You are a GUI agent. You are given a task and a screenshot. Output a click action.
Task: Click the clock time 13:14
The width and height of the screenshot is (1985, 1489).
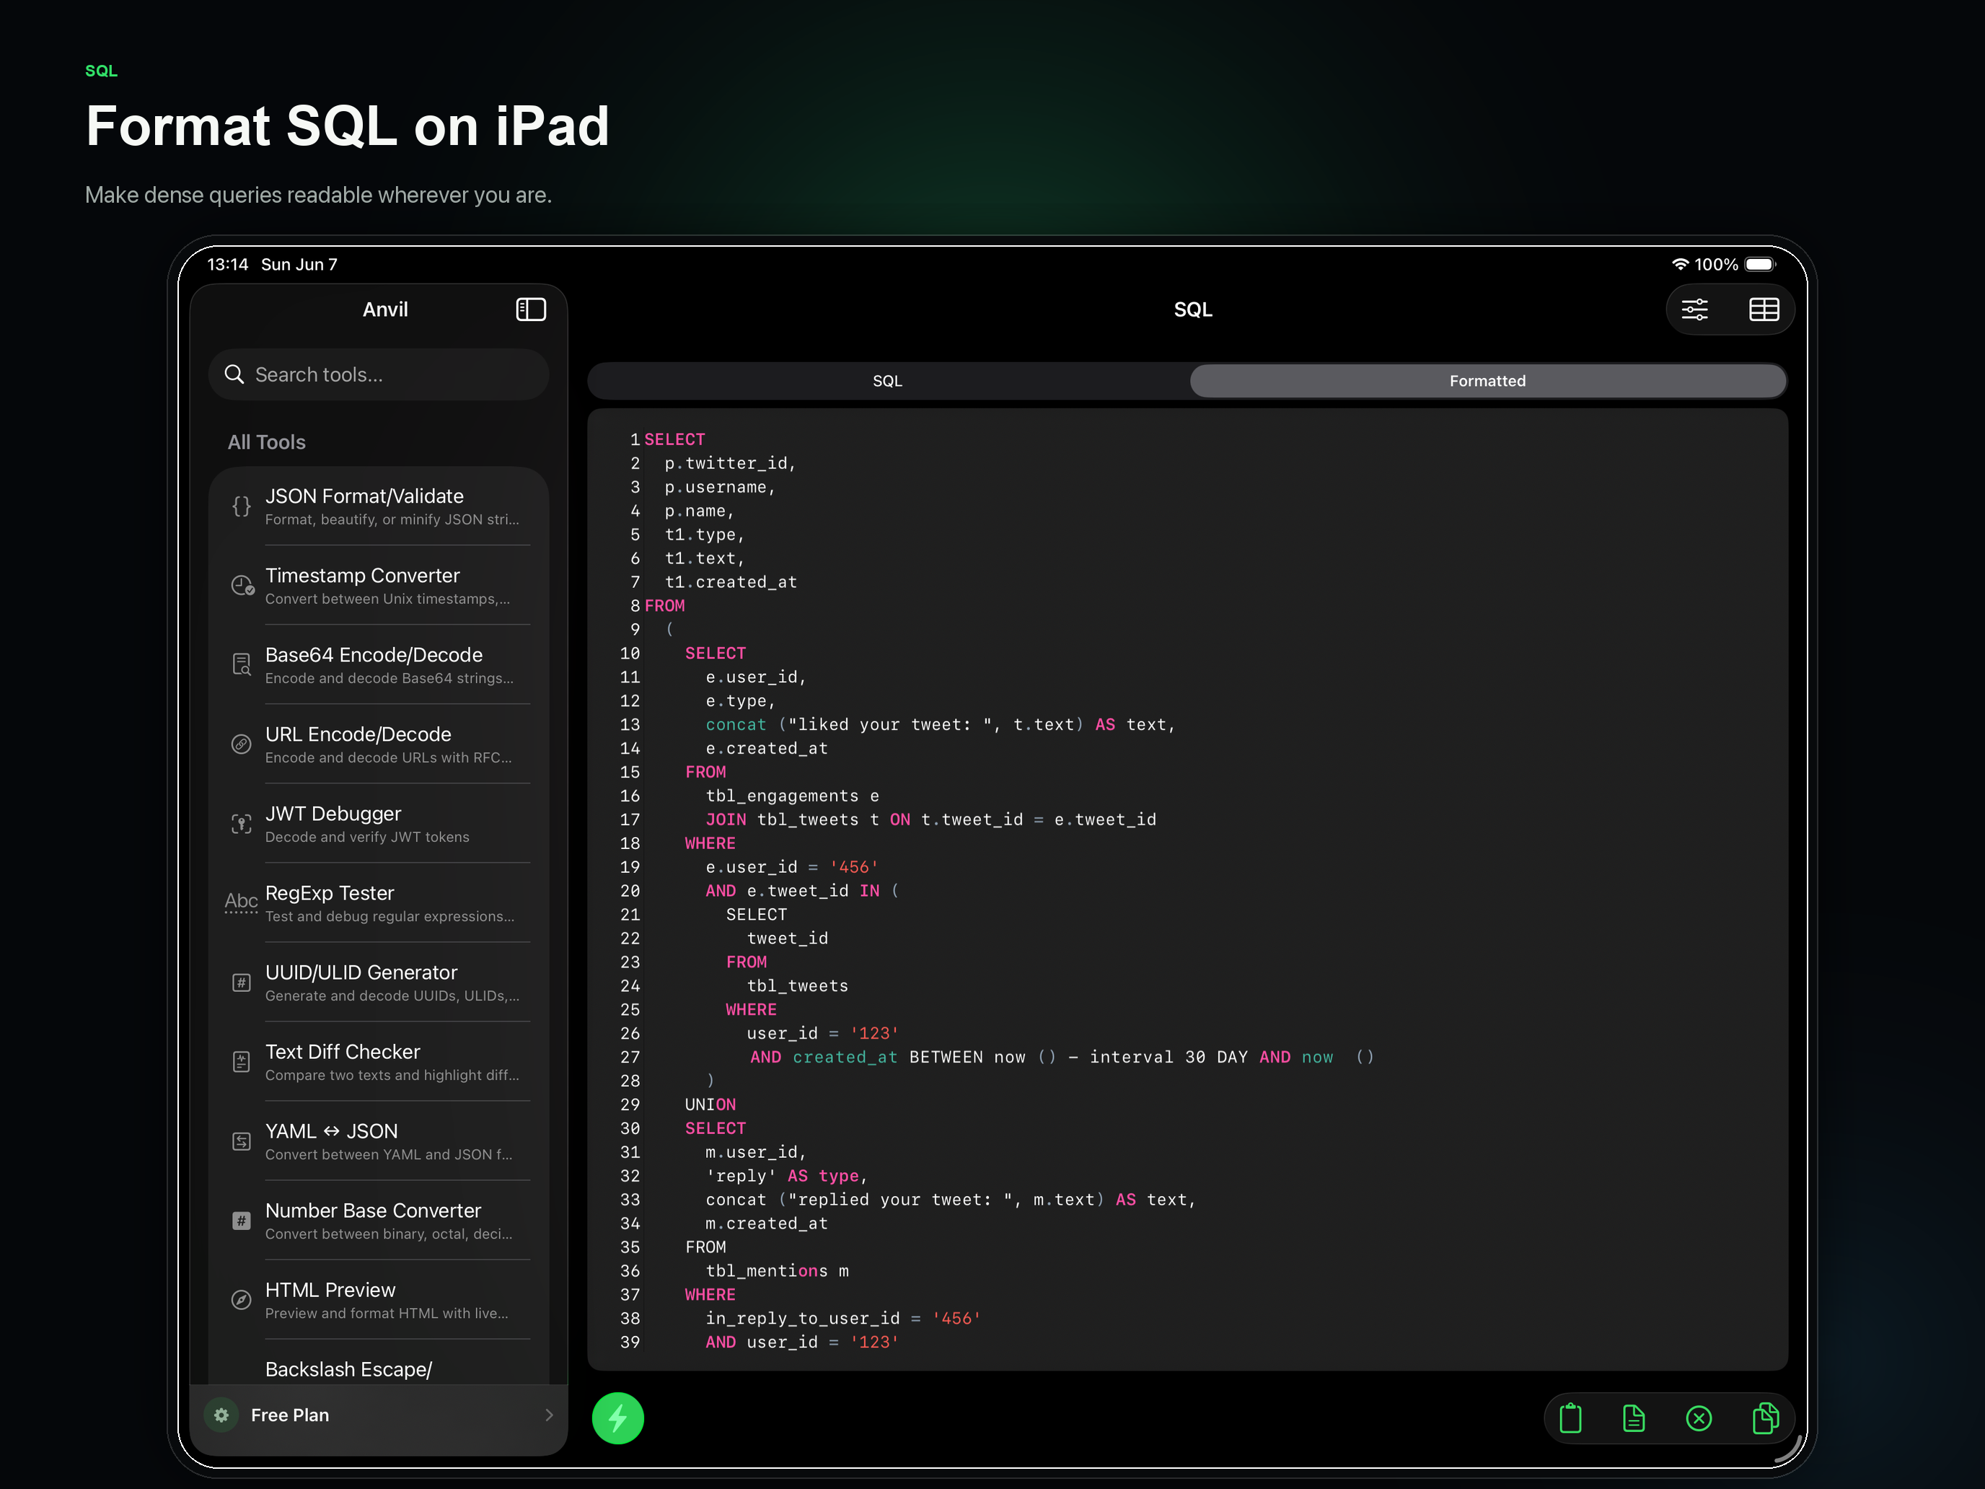(227, 264)
